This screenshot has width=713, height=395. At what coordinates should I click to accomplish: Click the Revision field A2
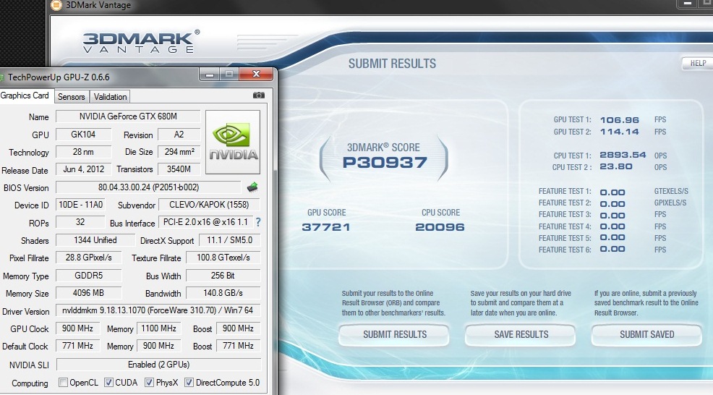(x=179, y=135)
